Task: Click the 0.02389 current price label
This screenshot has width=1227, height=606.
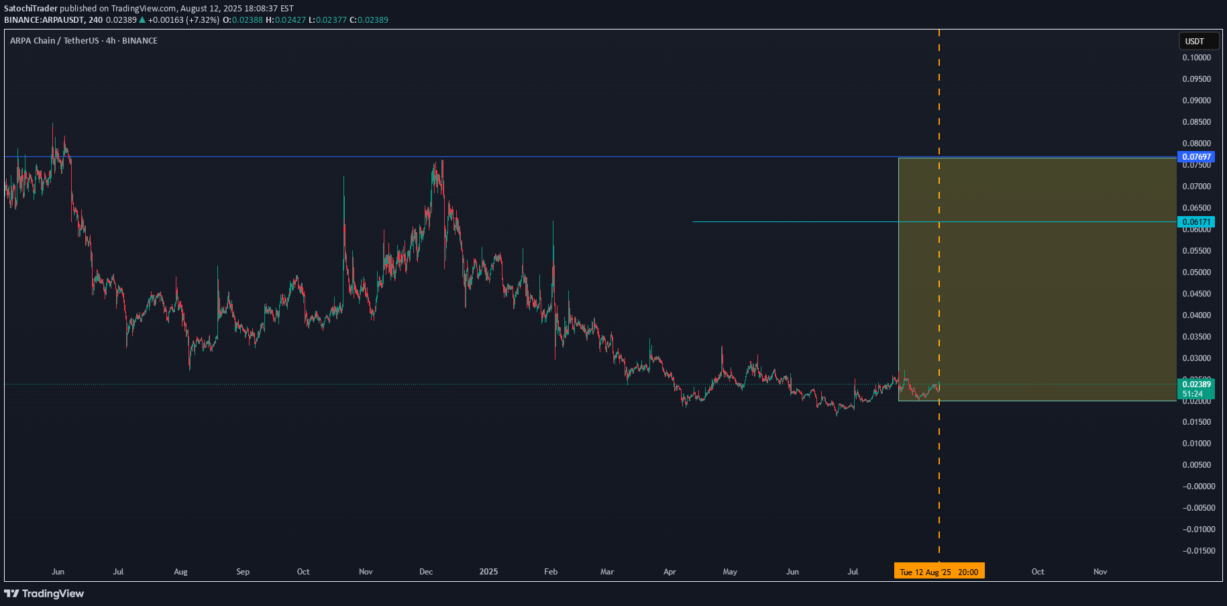Action: point(1195,385)
